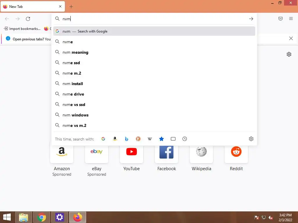
Task: Select the 'nvm windows' suggestion
Action: (x=154, y=115)
